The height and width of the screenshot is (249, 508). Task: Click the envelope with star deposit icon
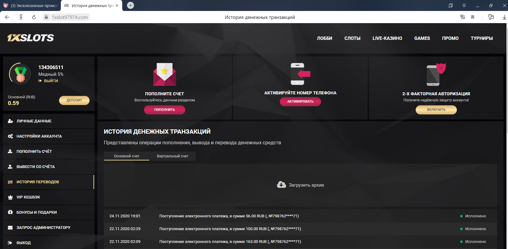[x=164, y=74]
